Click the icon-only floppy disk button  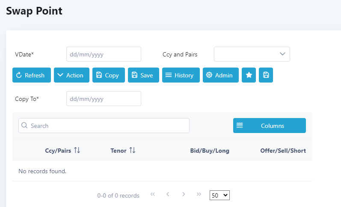[x=266, y=75]
